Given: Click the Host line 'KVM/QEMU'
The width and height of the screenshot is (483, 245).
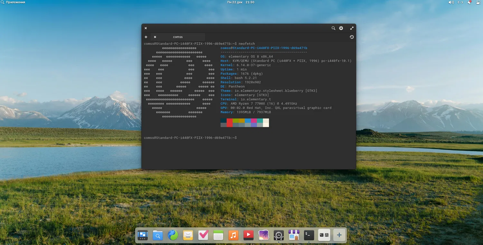Looking at the screenshot, I should click(286, 61).
